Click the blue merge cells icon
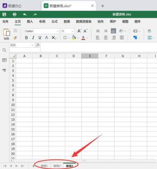The height and width of the screenshot is (169, 157). coord(135,38)
